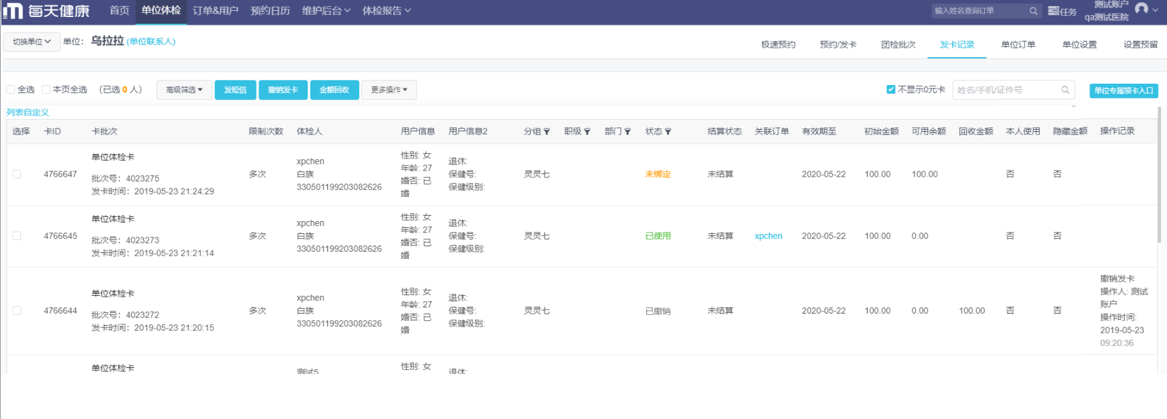The width and height of the screenshot is (1167, 419).
Task: Click the 每天健康 logo icon
Action: 13,11
